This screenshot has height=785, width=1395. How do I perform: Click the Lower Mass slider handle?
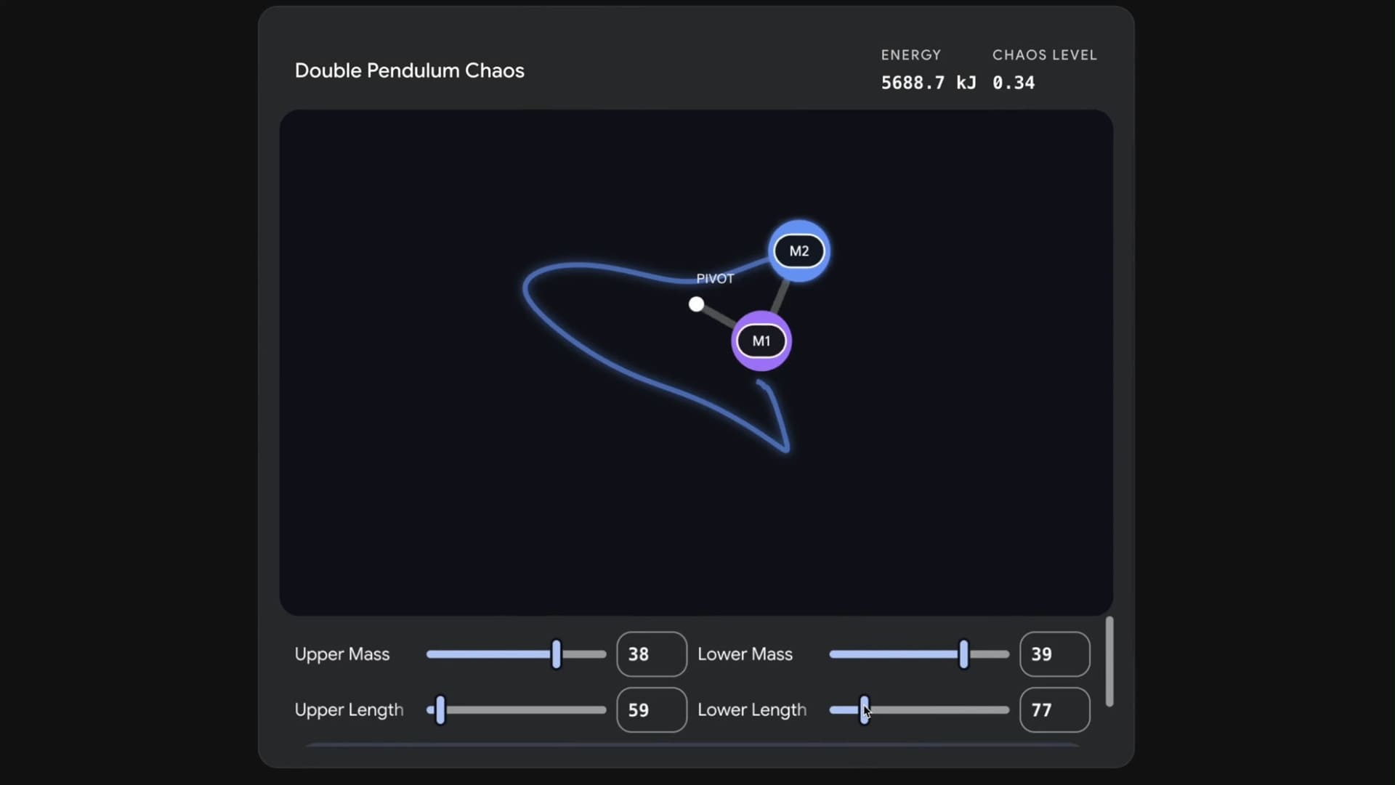click(963, 654)
